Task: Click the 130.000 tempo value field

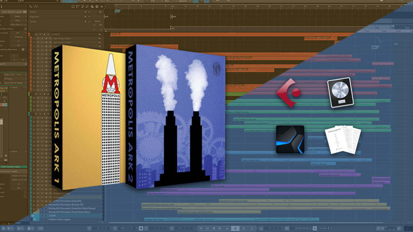Action: tap(323, 228)
